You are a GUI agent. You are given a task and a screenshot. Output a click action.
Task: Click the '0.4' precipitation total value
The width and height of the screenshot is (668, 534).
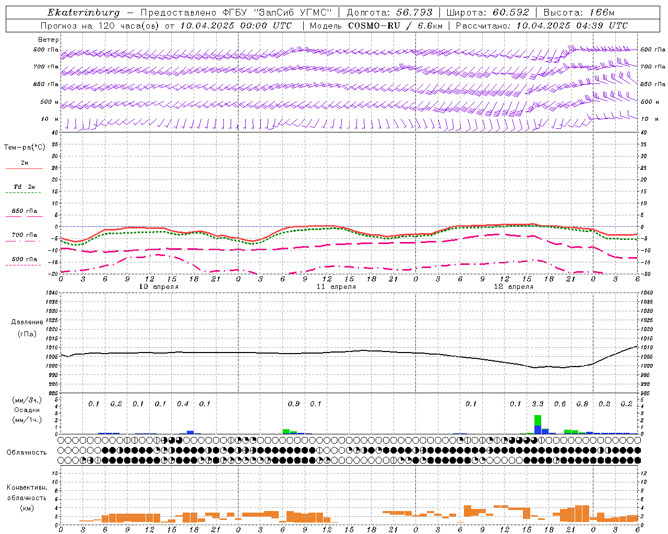tap(183, 404)
